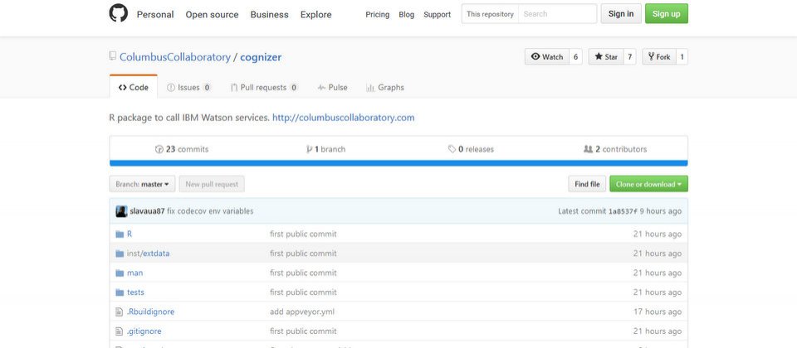The height and width of the screenshot is (348, 797).
Task: Open the inst/extdata folder icon
Action: (x=120, y=254)
